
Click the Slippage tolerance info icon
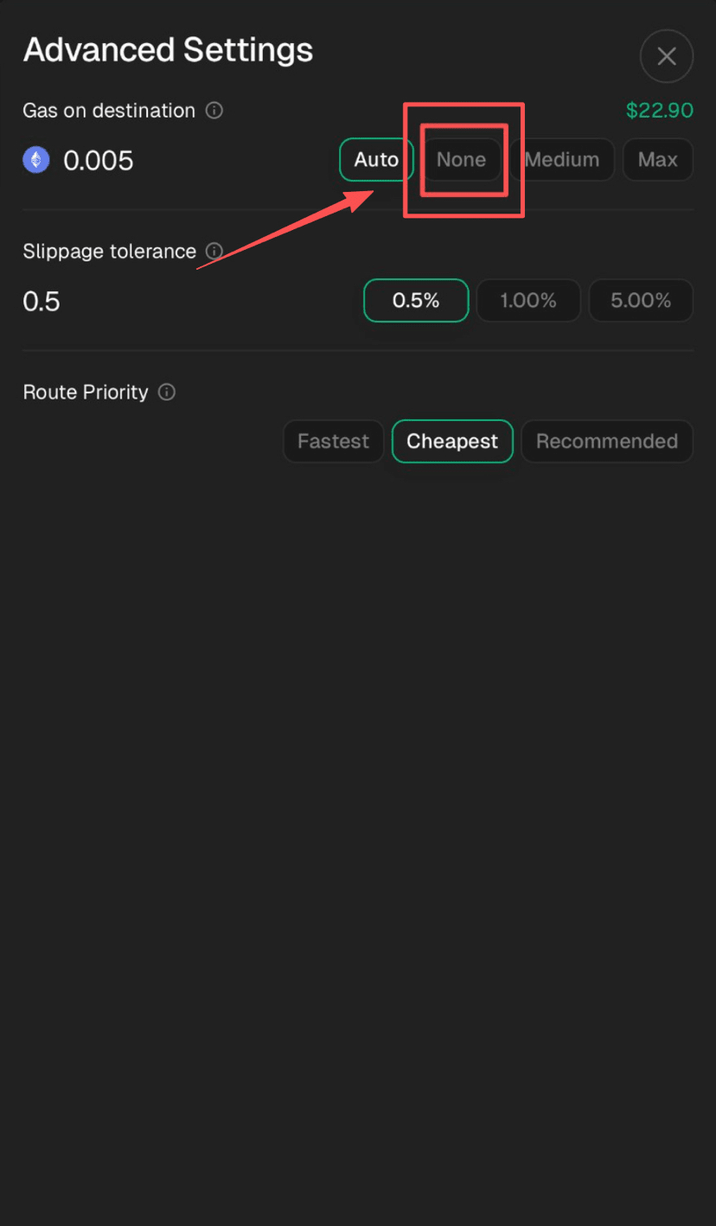214,252
